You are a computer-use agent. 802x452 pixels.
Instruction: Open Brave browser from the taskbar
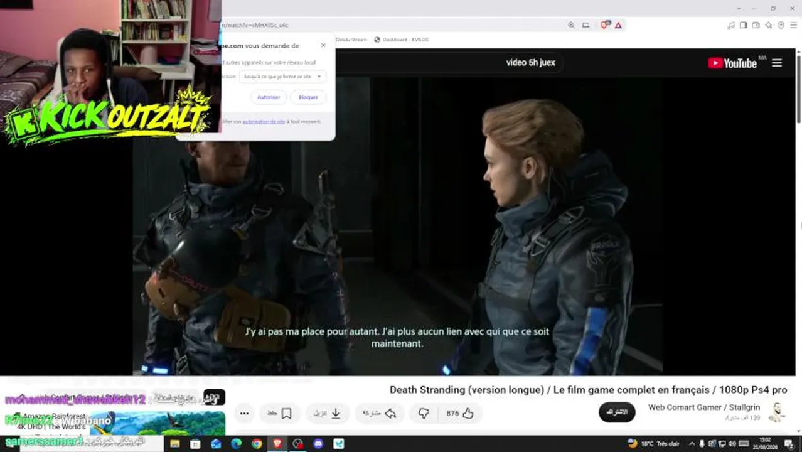pos(277,444)
